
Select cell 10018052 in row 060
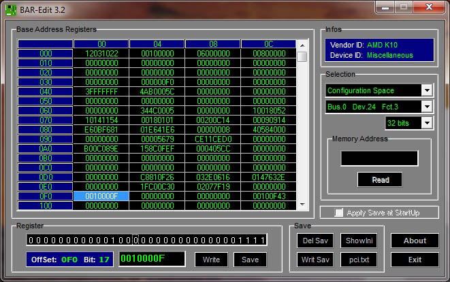[x=269, y=111]
